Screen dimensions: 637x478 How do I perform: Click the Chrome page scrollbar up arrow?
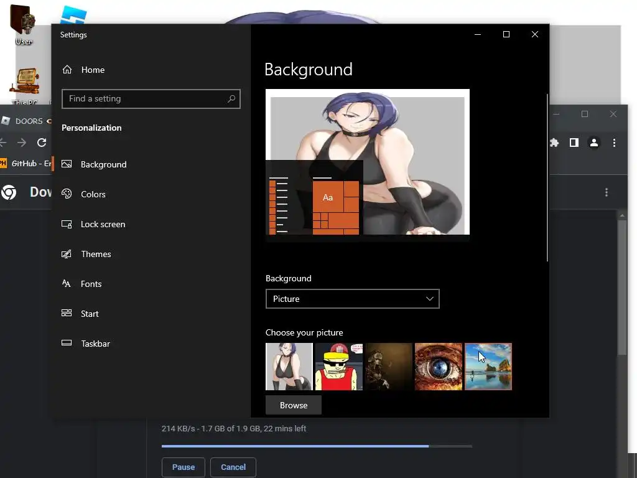(622, 215)
